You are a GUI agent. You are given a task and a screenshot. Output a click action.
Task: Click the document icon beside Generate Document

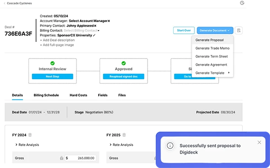tap(238, 31)
